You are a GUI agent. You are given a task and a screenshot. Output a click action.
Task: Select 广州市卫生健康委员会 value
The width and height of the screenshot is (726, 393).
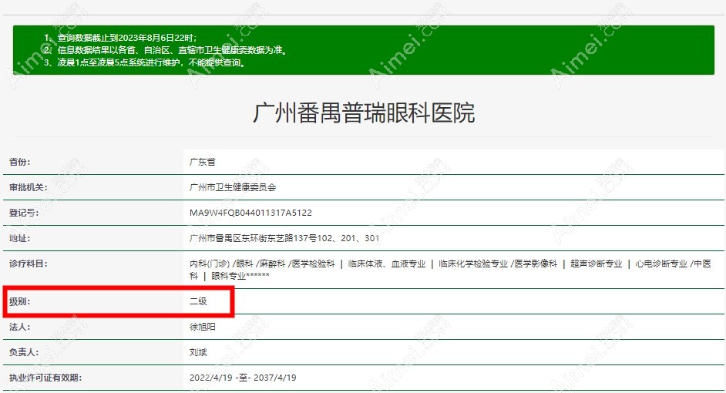(233, 187)
